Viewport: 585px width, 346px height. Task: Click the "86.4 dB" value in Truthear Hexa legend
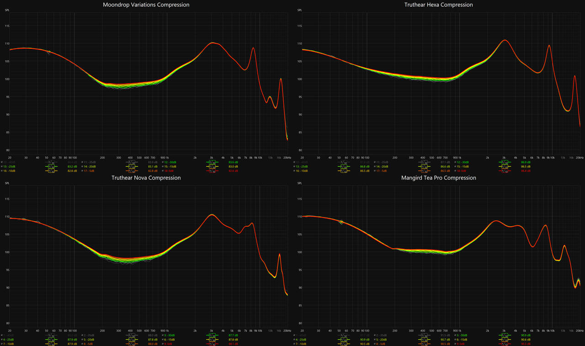[x=526, y=171]
